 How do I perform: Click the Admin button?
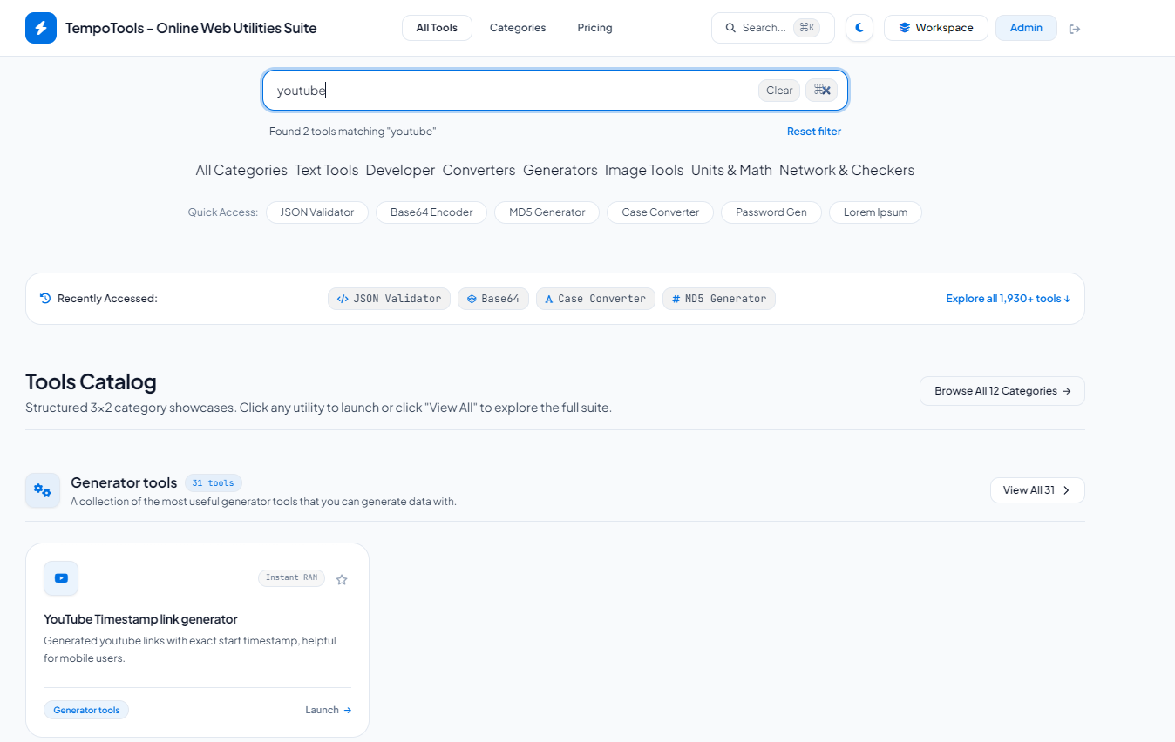point(1026,28)
